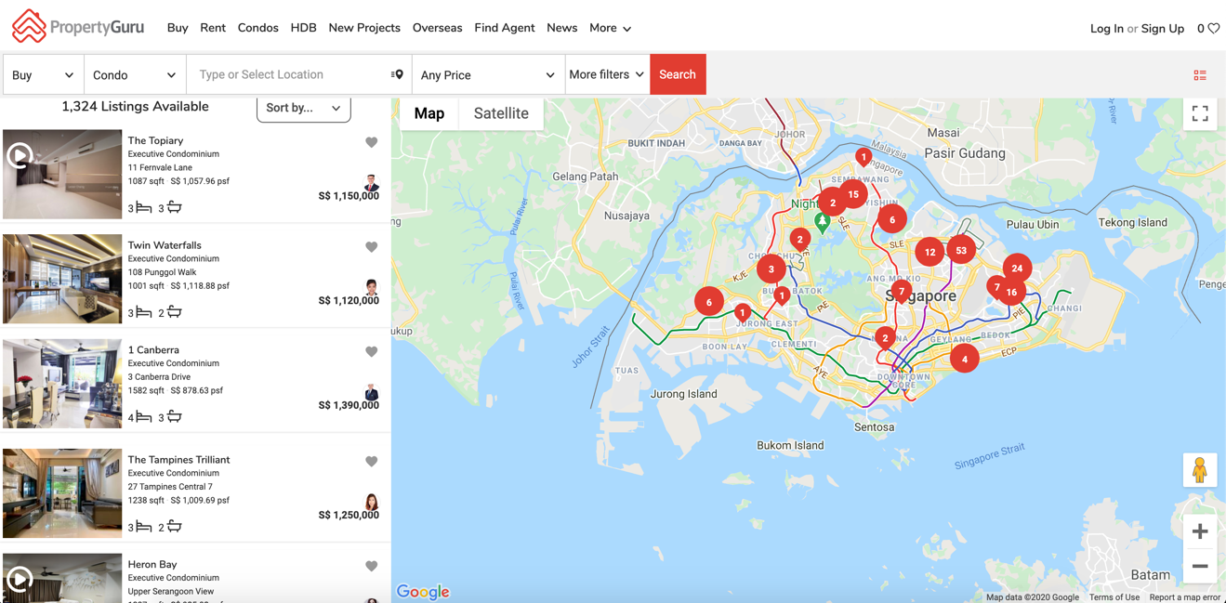Image resolution: width=1226 pixels, height=603 pixels.
Task: Open the Rent menu item
Action: pos(213,28)
